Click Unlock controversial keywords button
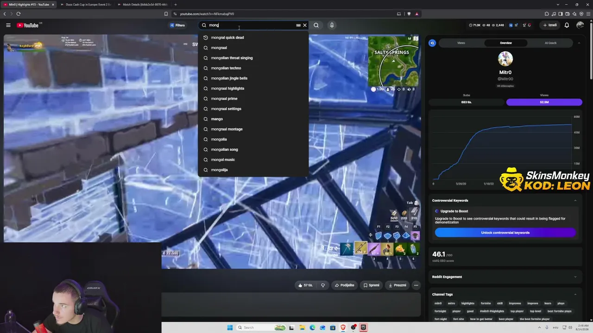Image resolution: width=593 pixels, height=333 pixels. [x=505, y=233]
